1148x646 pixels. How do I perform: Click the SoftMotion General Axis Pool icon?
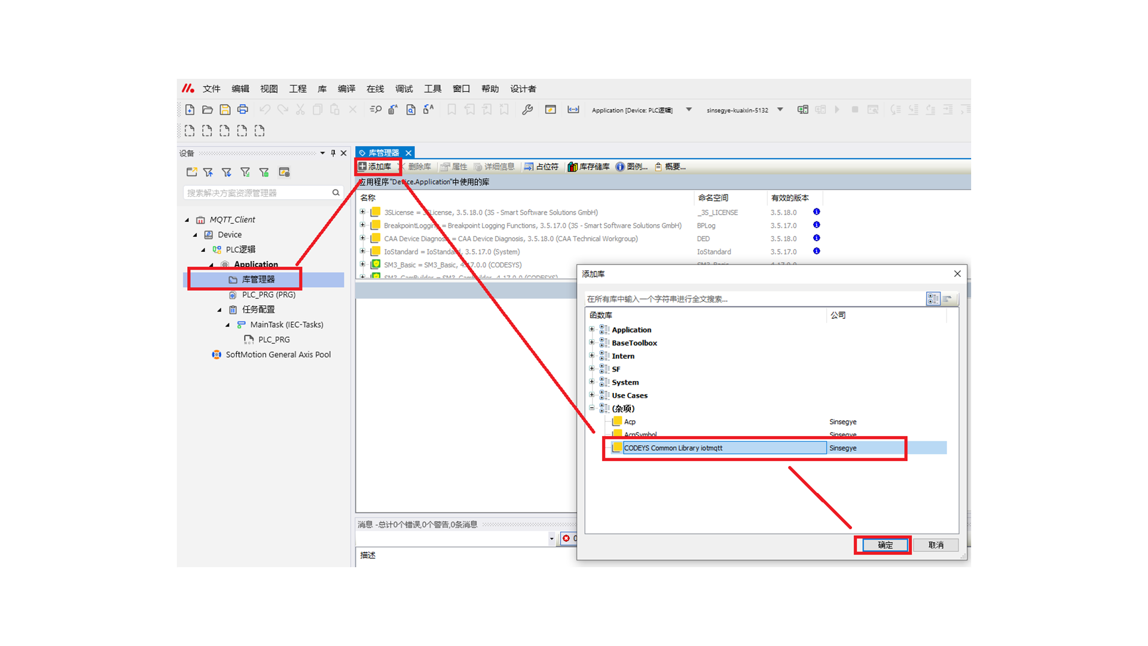(216, 355)
